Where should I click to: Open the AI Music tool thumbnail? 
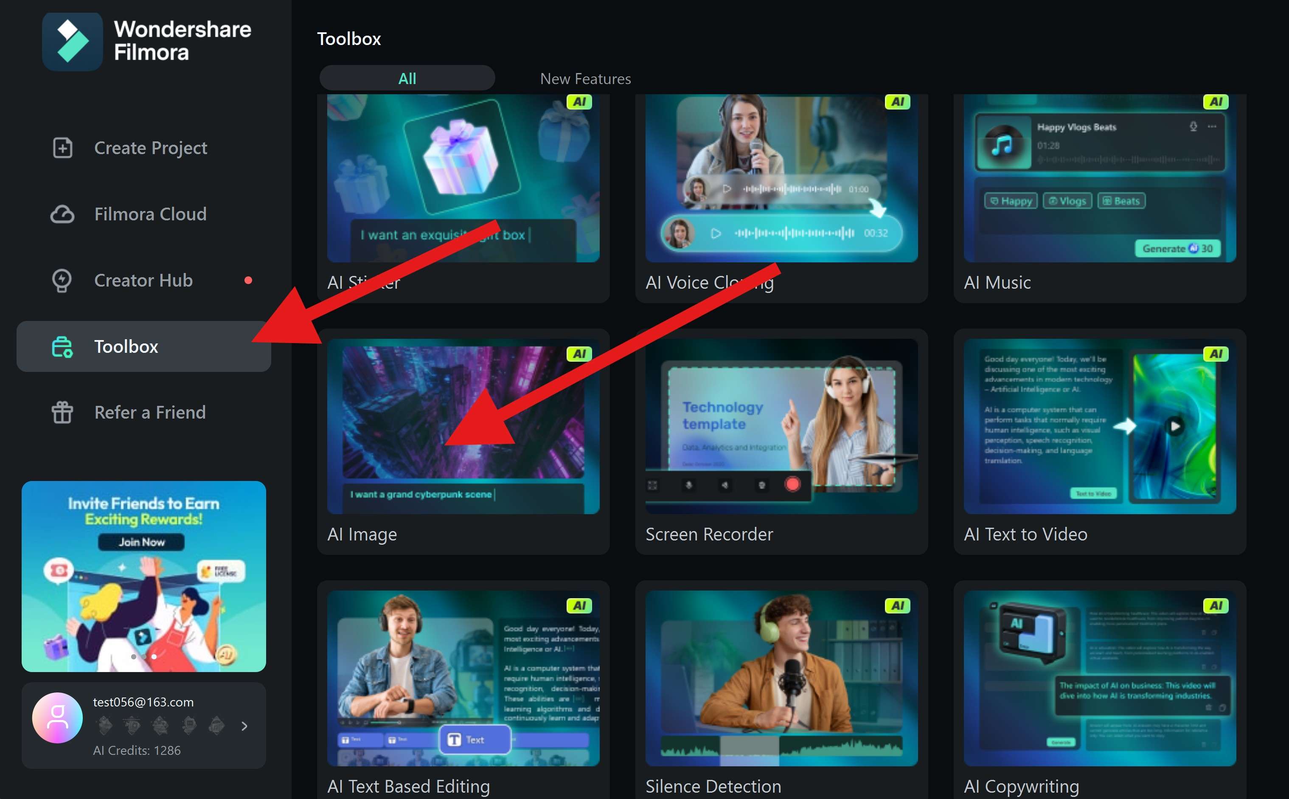(x=1100, y=178)
